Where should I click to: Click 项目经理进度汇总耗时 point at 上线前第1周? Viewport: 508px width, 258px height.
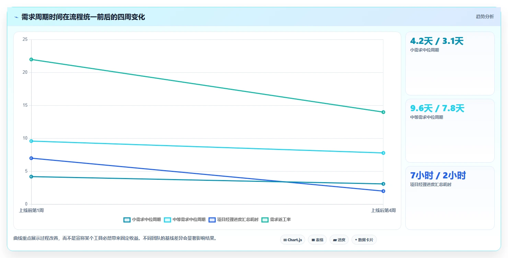pyautogui.click(x=31, y=158)
